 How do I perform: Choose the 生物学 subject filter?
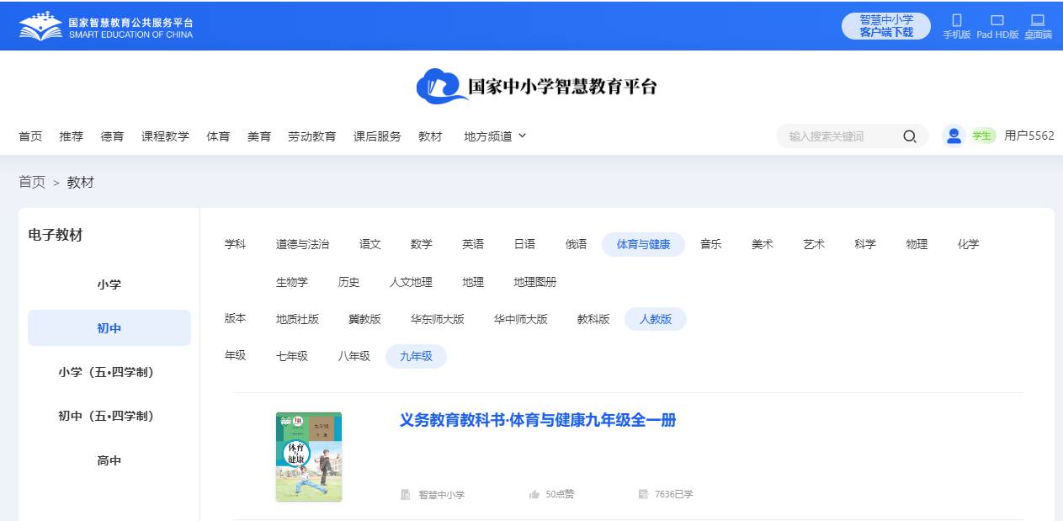point(292,282)
